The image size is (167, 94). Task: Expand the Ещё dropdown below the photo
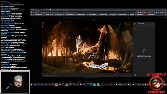point(130,75)
